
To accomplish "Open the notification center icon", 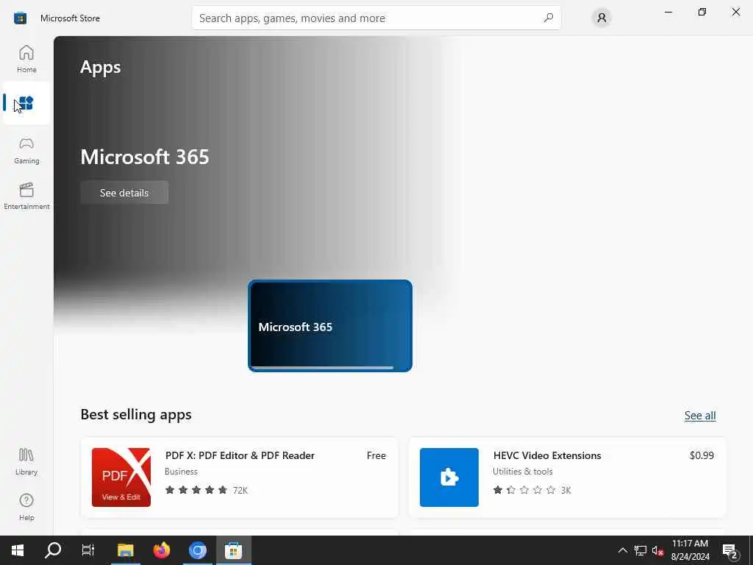I will coord(730,550).
